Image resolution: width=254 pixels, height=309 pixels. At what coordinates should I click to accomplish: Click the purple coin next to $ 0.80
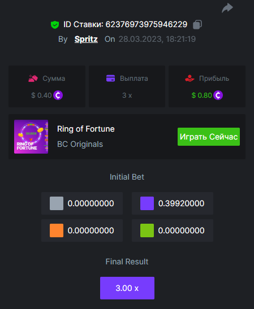[x=218, y=95]
